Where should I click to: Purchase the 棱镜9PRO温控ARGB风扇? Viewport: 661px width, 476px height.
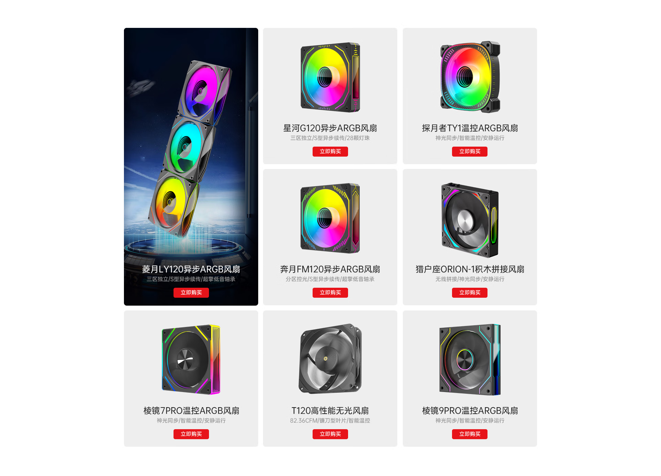tap(470, 434)
